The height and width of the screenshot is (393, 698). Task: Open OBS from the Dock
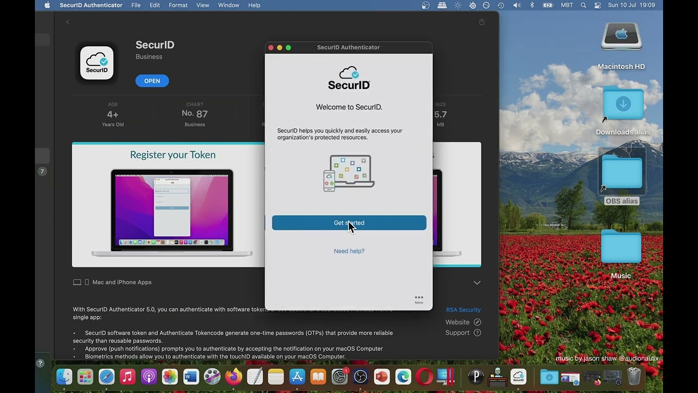[361, 377]
